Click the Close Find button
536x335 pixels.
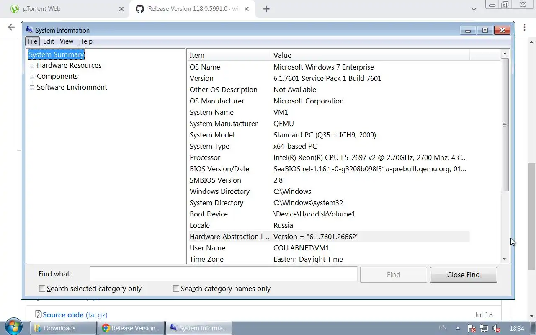(x=464, y=275)
